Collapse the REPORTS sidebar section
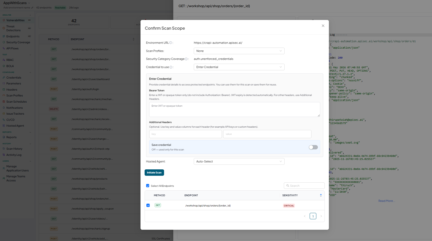432x241 pixels. [x=30, y=132]
